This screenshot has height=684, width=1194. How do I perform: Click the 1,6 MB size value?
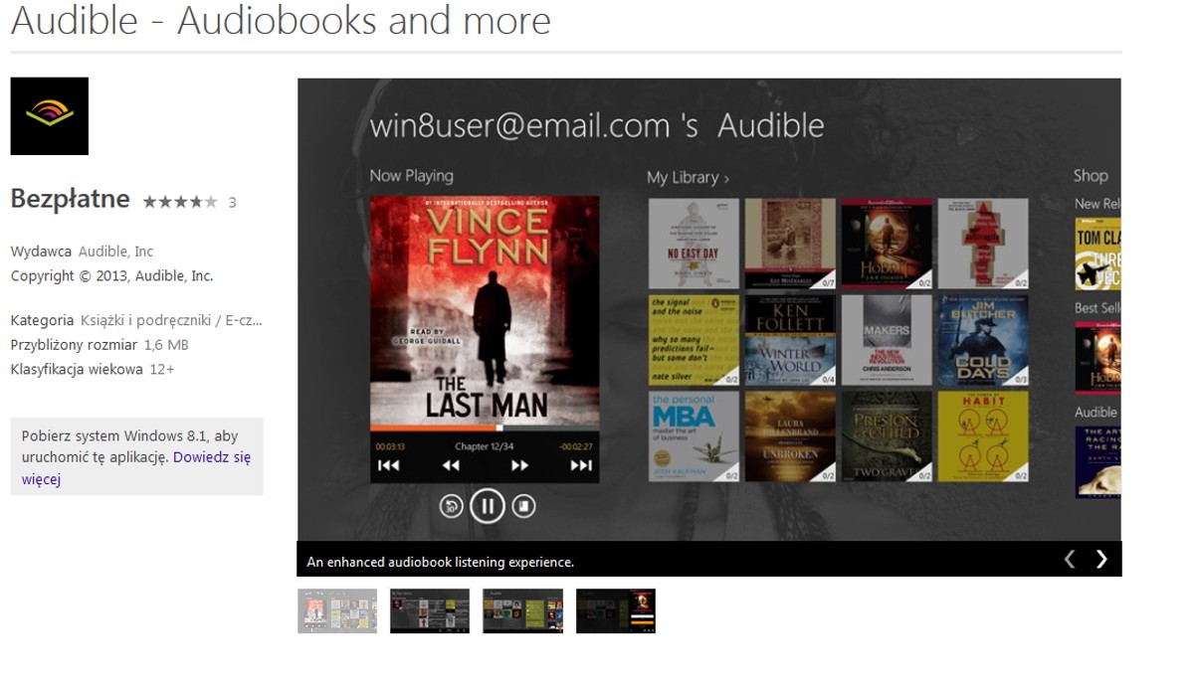point(166,345)
